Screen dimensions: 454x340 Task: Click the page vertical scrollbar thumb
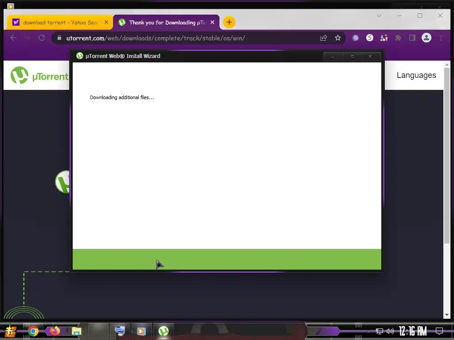[447, 155]
